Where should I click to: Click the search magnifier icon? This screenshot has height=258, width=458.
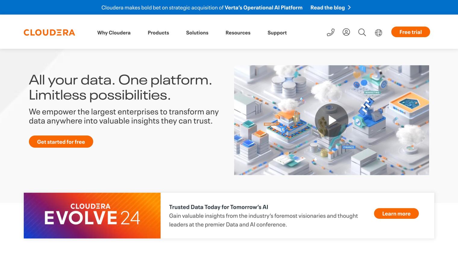pyautogui.click(x=362, y=32)
